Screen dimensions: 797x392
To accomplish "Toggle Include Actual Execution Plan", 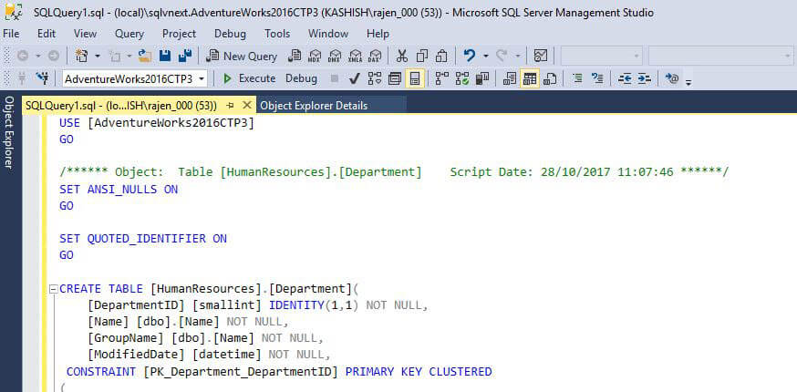I will tap(441, 78).
